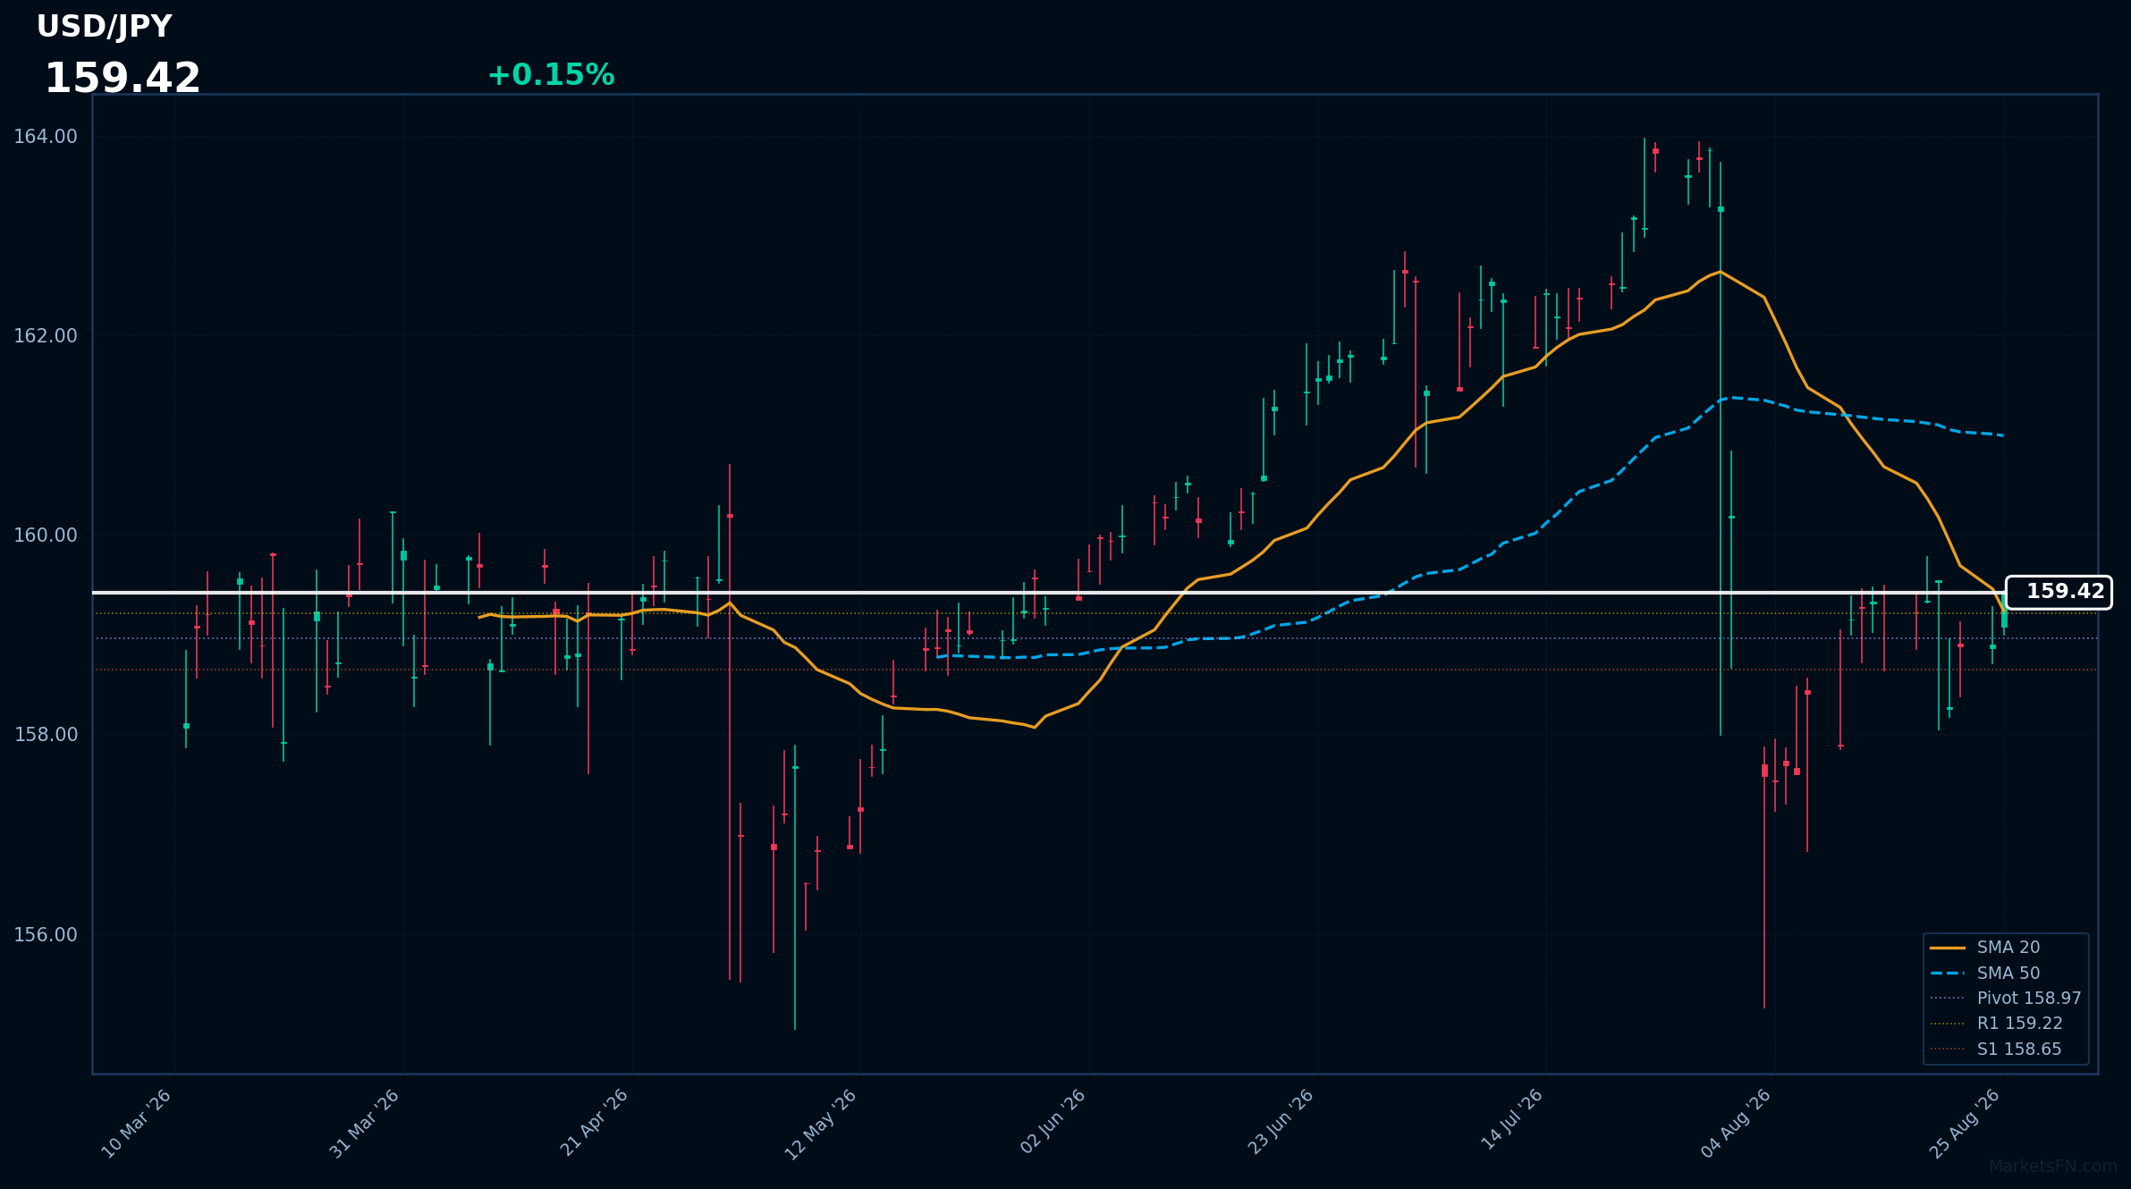Select R1 159.22 legend entry
The image size is (2131, 1189).
(x=1996, y=1024)
